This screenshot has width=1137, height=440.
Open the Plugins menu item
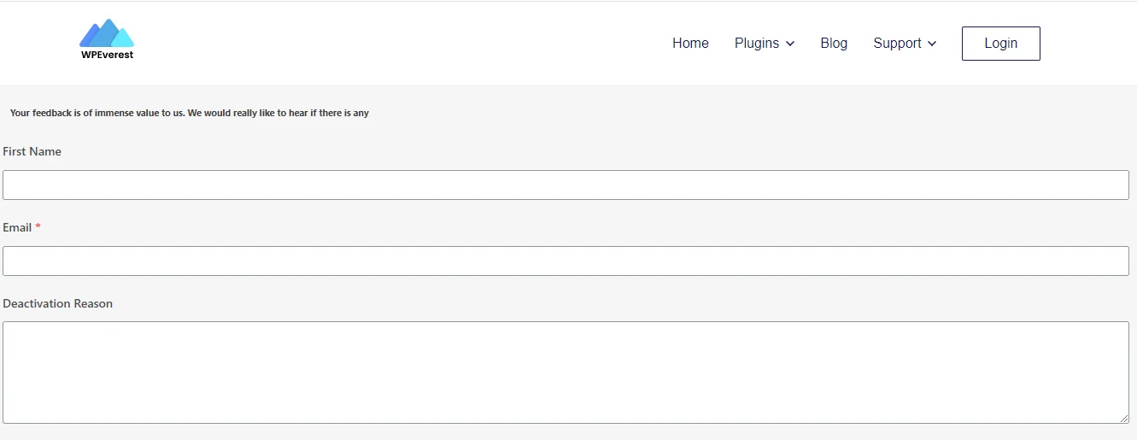tap(757, 43)
